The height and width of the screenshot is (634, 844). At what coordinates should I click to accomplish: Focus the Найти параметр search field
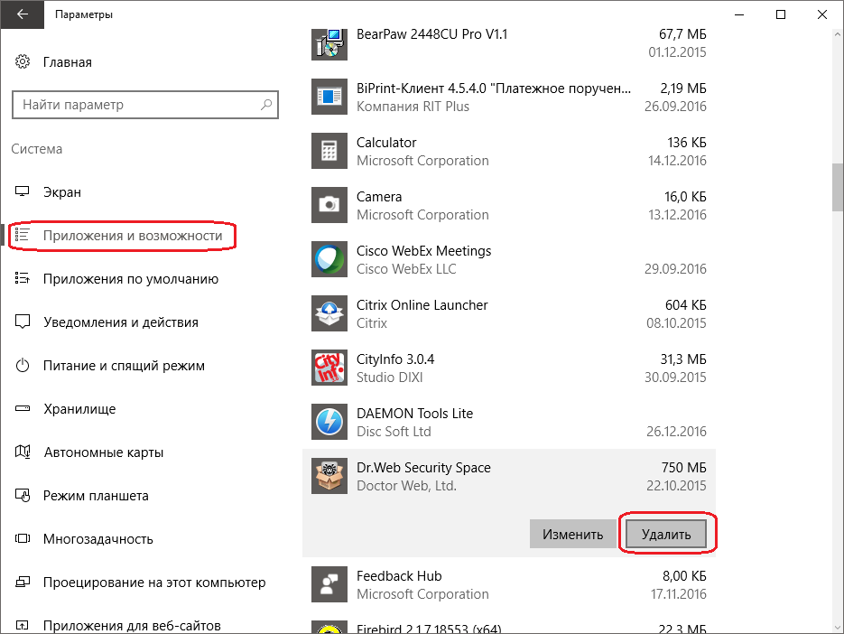[x=144, y=105]
